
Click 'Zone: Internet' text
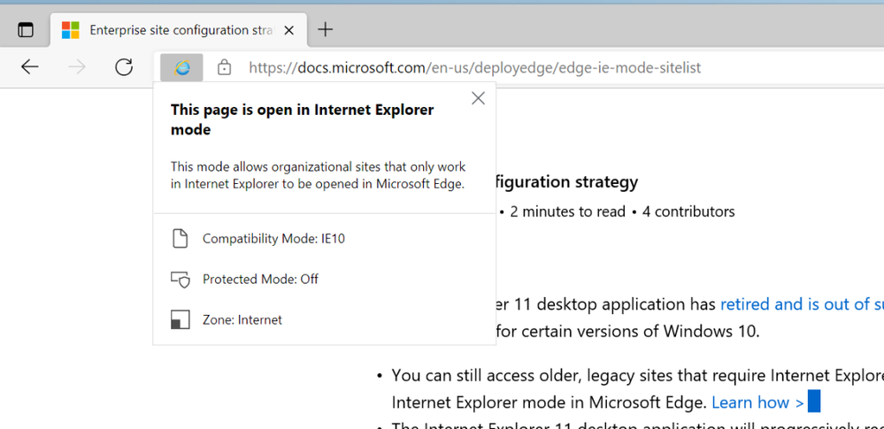pyautogui.click(x=242, y=320)
